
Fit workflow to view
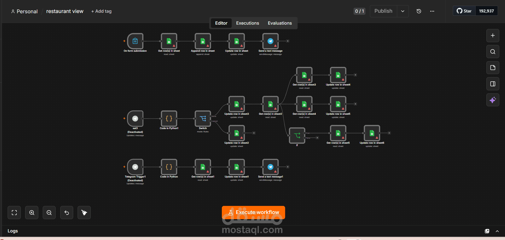coord(14,213)
